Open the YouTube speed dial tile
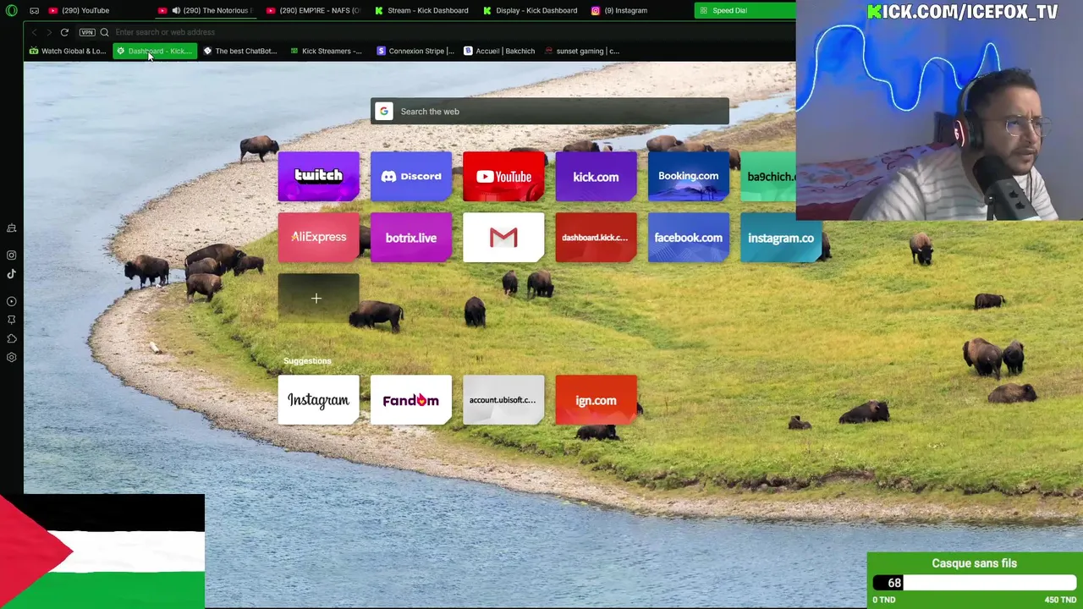 503,177
